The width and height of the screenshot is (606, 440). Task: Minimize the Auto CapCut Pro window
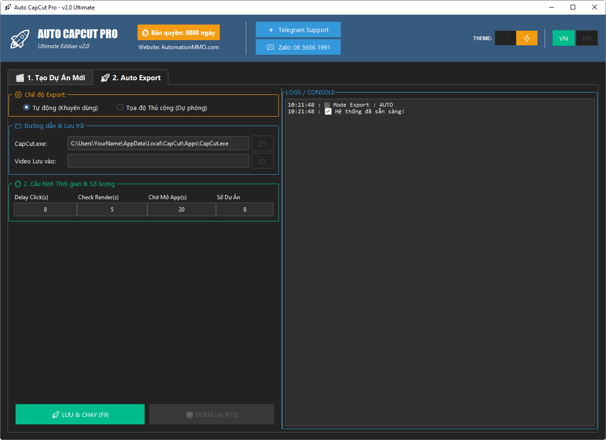(x=551, y=7)
